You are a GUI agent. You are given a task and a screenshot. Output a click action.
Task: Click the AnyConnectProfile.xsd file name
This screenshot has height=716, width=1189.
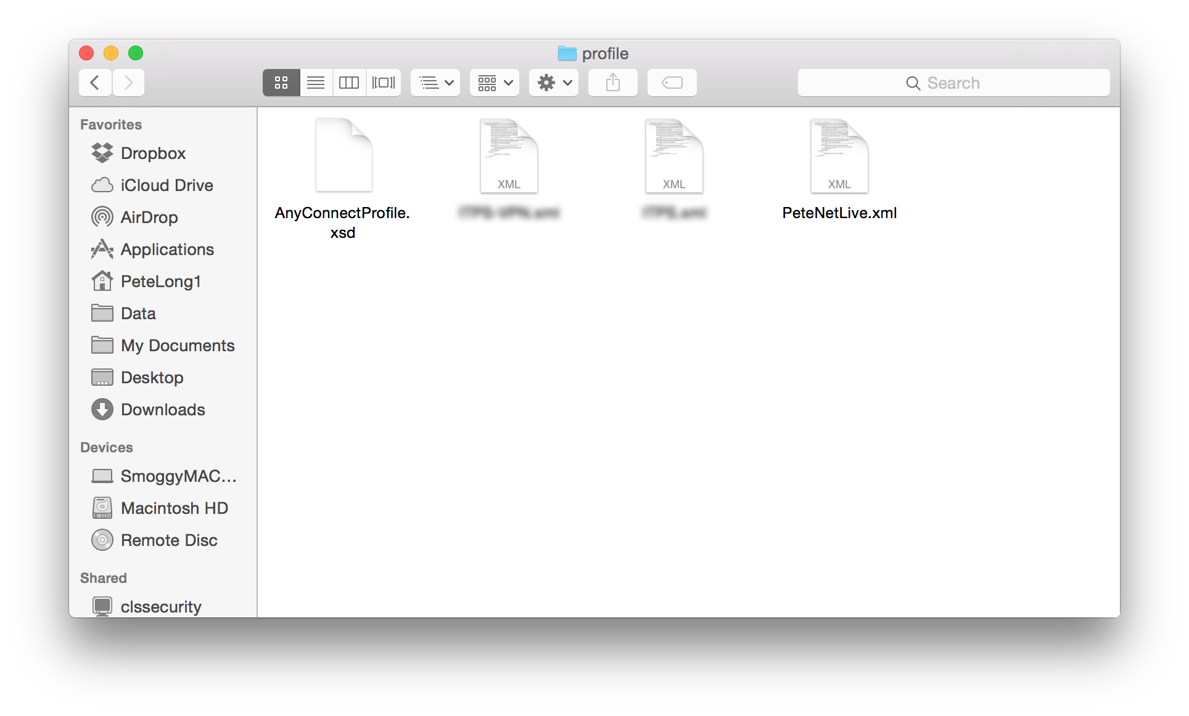click(x=342, y=222)
